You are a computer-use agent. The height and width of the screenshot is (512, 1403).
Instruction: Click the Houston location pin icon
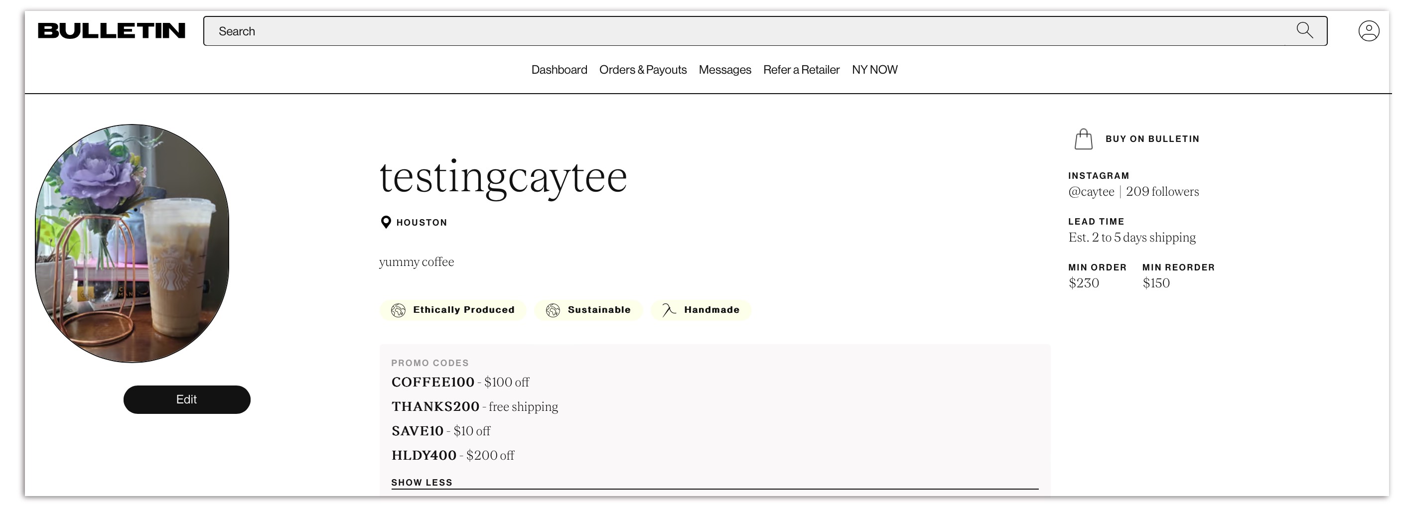tap(386, 222)
